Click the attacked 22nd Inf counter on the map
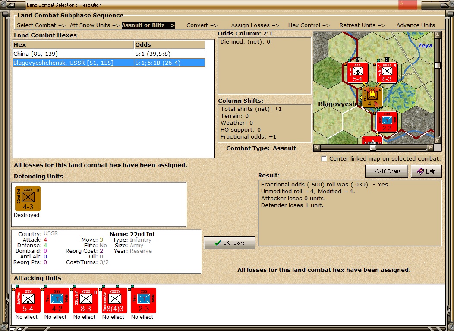The width and height of the screenshot is (454, 331). [x=372, y=97]
